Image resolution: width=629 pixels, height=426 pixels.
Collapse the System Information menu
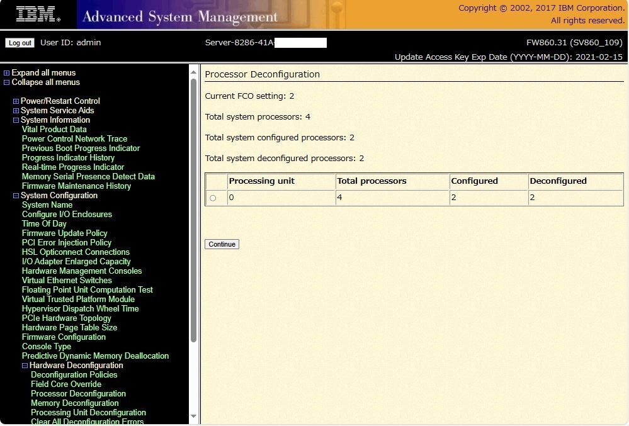coord(16,120)
